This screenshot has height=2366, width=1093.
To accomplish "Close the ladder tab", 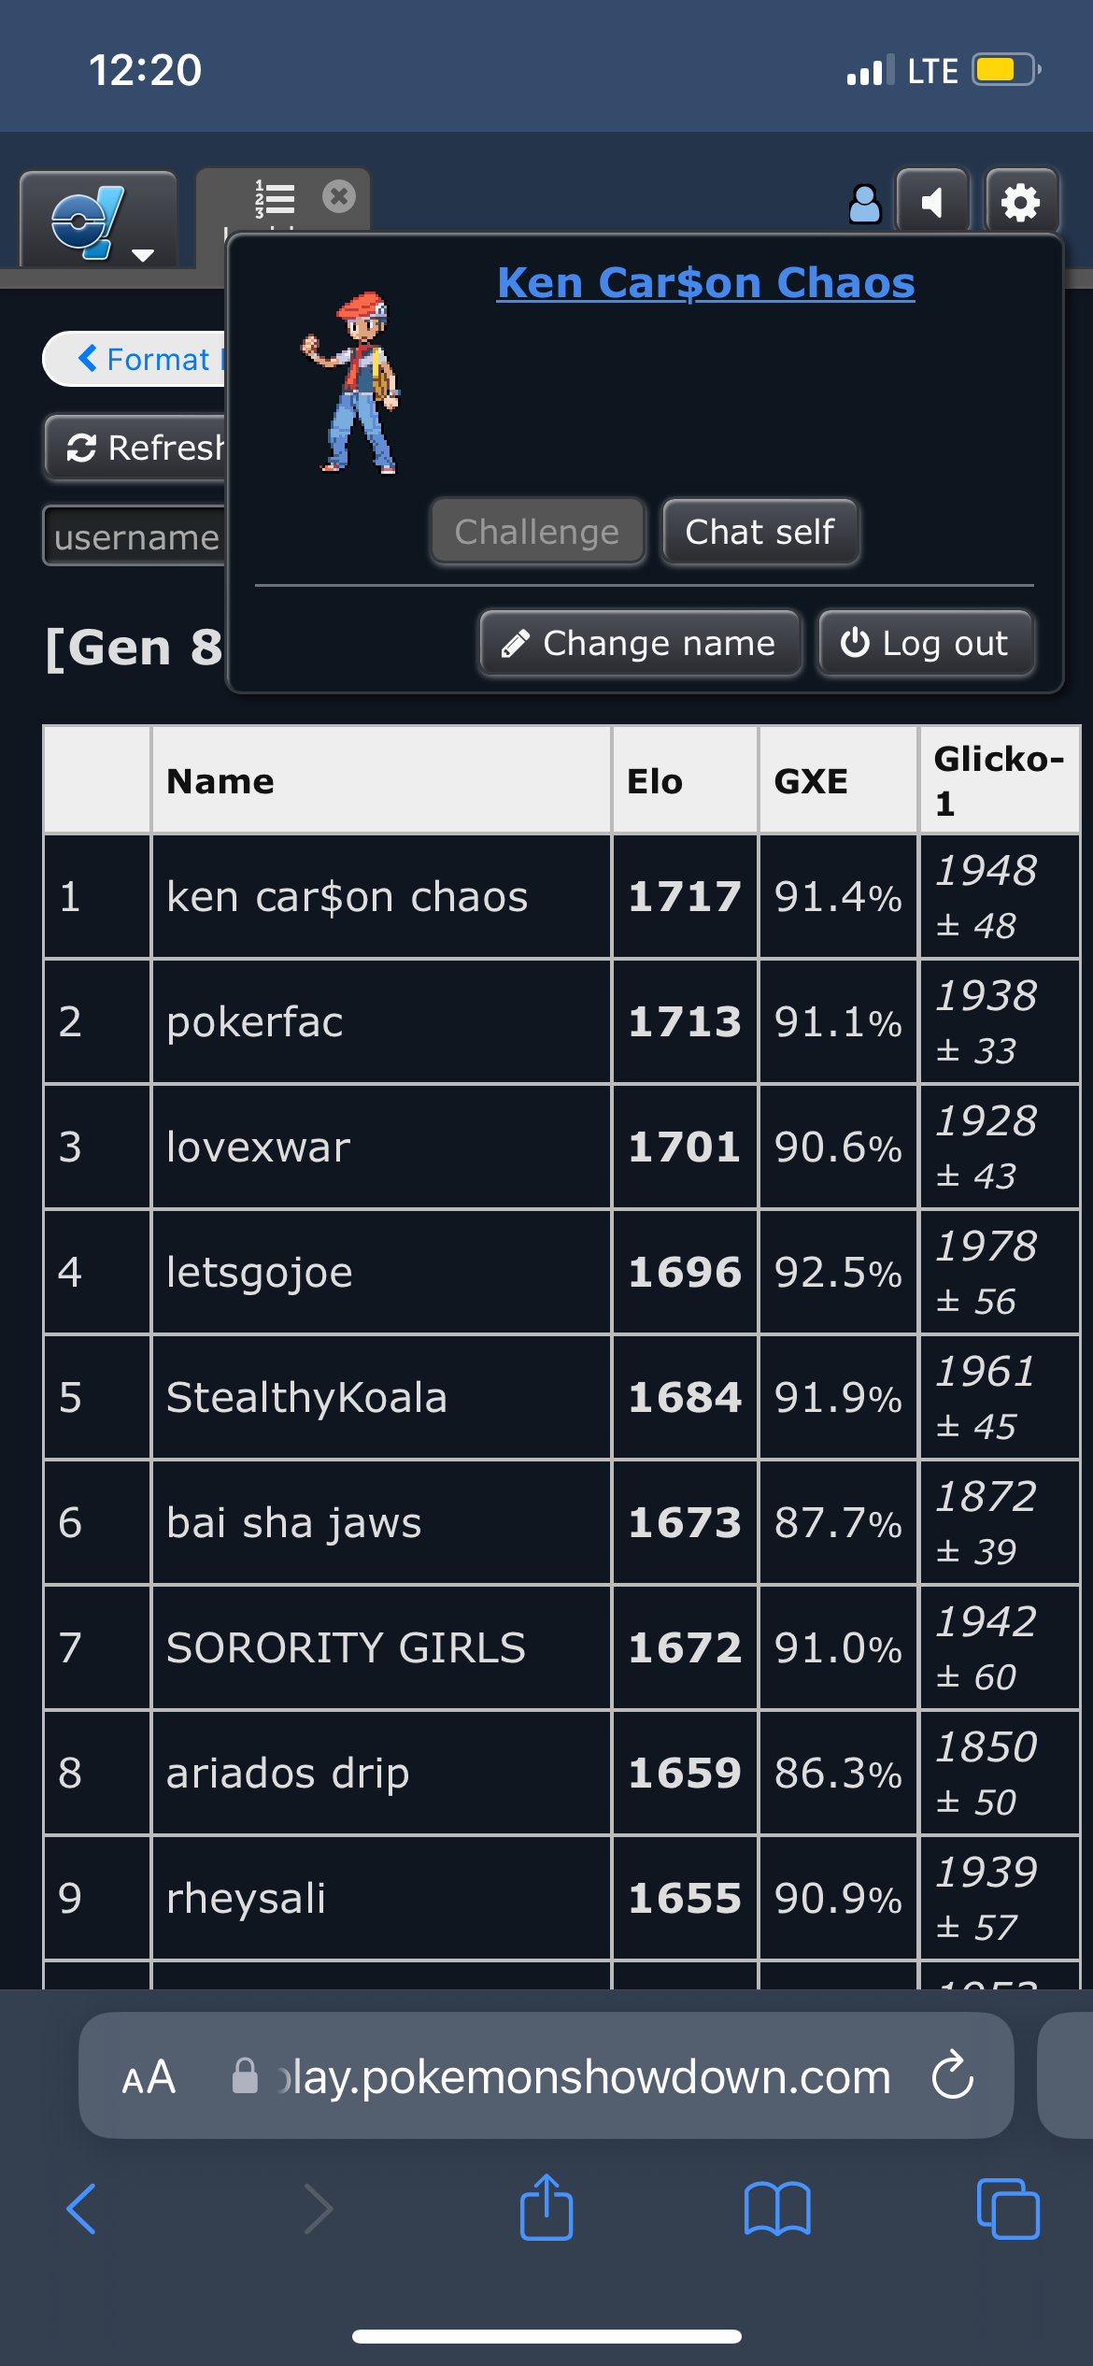I will click(x=339, y=196).
